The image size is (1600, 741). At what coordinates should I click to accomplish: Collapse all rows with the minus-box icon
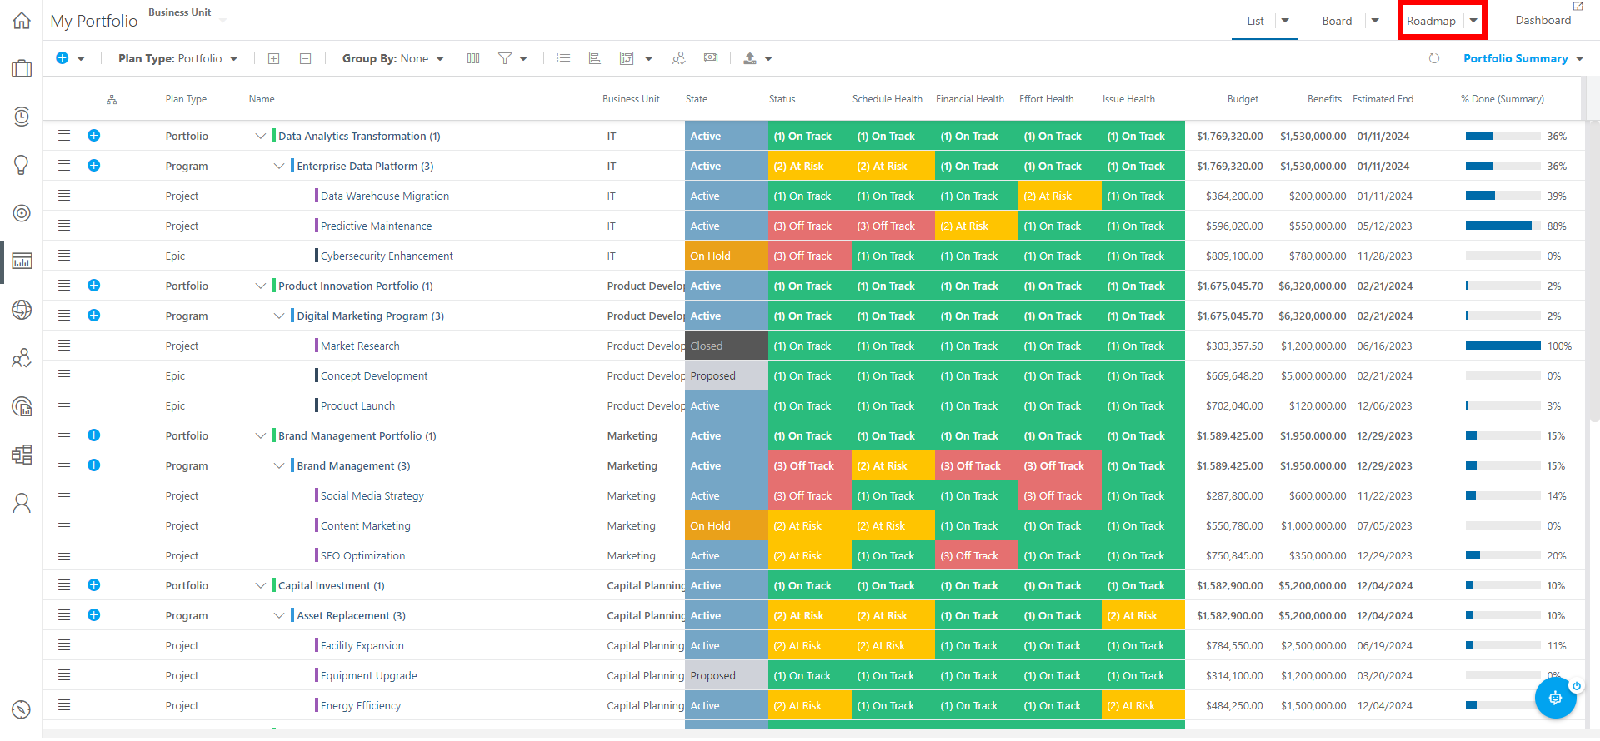pos(306,58)
